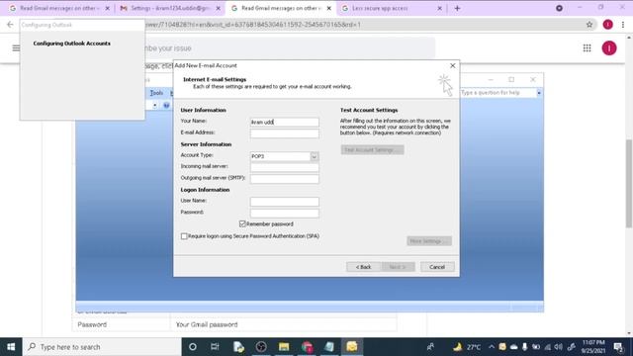Bookmark this page with the star icon
Screen dimensions: 633x356
point(589,25)
